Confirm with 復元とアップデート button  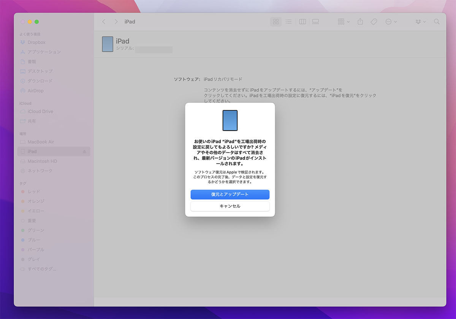[230, 194]
